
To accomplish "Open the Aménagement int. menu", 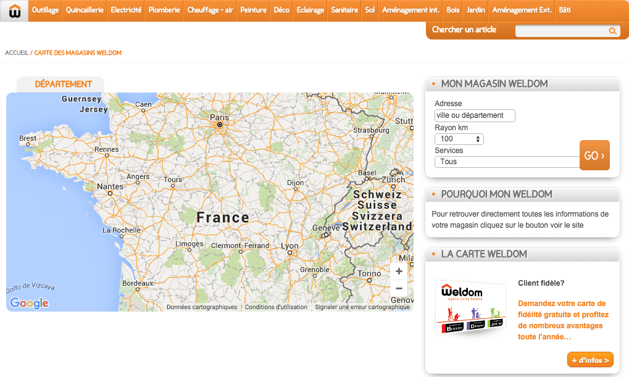I will (410, 10).
